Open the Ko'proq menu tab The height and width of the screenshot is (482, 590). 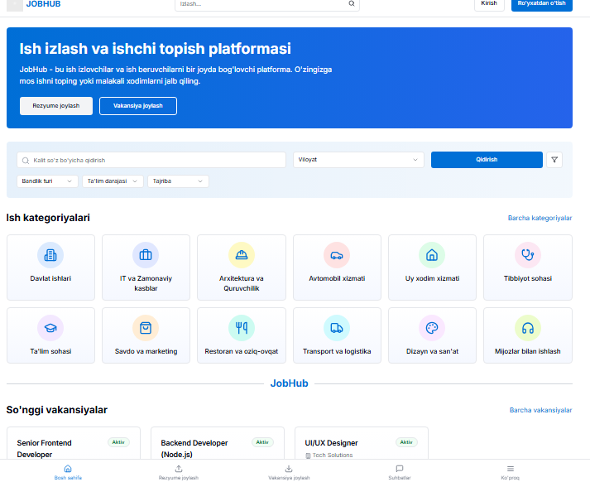point(510,472)
